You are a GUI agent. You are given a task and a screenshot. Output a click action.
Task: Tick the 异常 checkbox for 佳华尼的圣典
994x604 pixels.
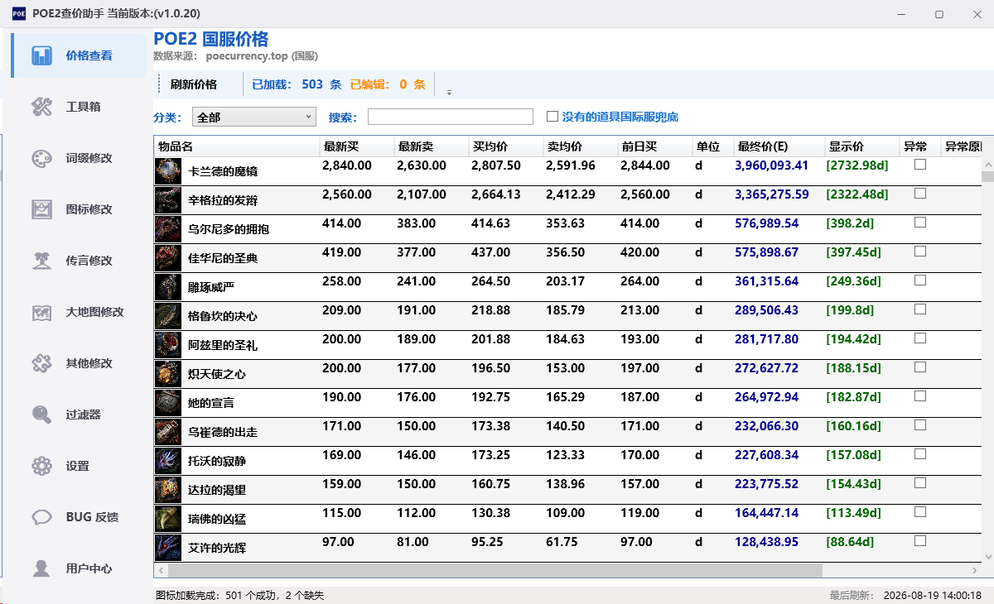[920, 252]
